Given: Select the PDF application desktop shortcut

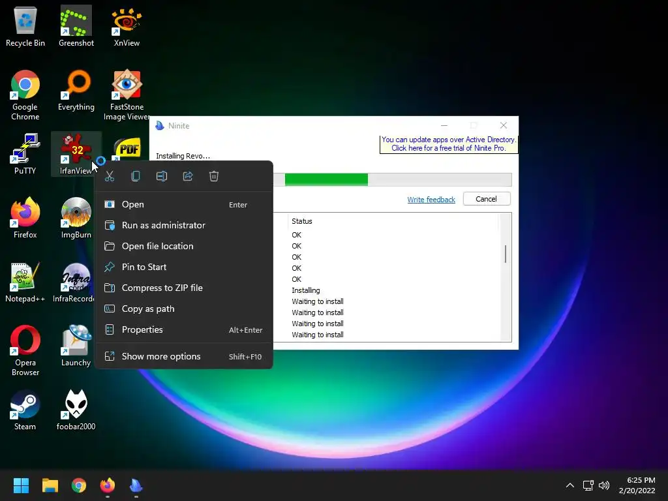Looking at the screenshot, I should [x=128, y=148].
